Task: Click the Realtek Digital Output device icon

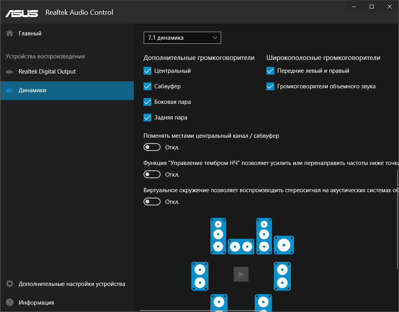Action: pos(10,72)
